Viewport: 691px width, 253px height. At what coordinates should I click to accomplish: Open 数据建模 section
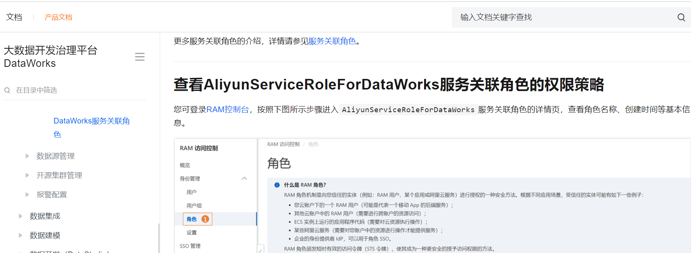pyautogui.click(x=45, y=235)
